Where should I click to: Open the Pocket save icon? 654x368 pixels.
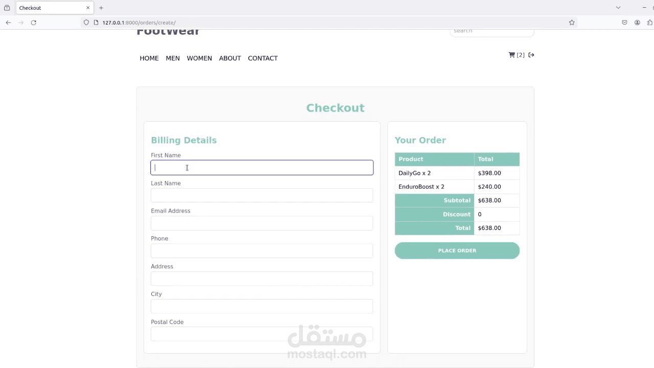point(624,22)
